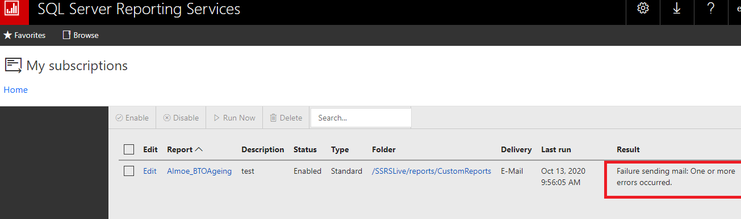Sort by the Description column header
Screen dimensions: 741x219
(262, 149)
